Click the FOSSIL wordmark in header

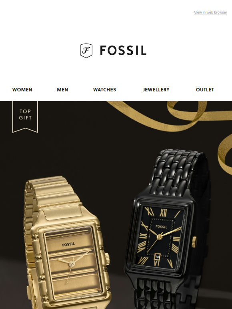(x=123, y=50)
